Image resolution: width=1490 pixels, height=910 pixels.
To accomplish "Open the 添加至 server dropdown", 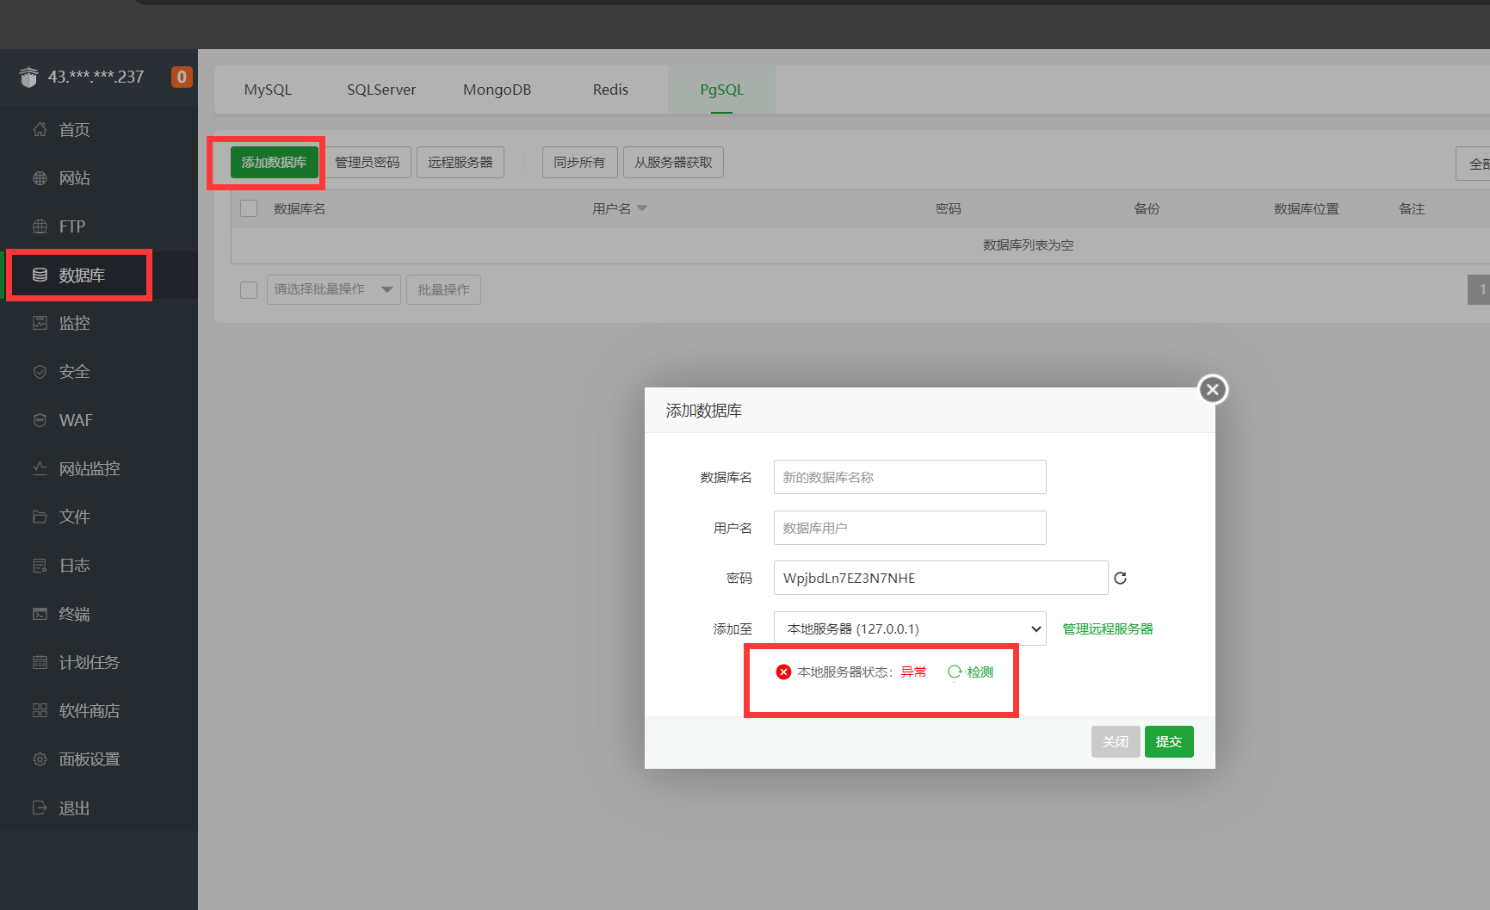I will pyautogui.click(x=910, y=628).
